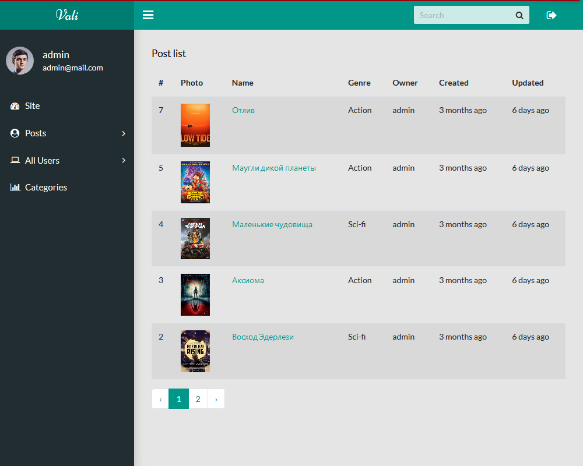Click the Posts user-circle icon
Image resolution: width=583 pixels, height=466 pixels.
pyautogui.click(x=15, y=133)
